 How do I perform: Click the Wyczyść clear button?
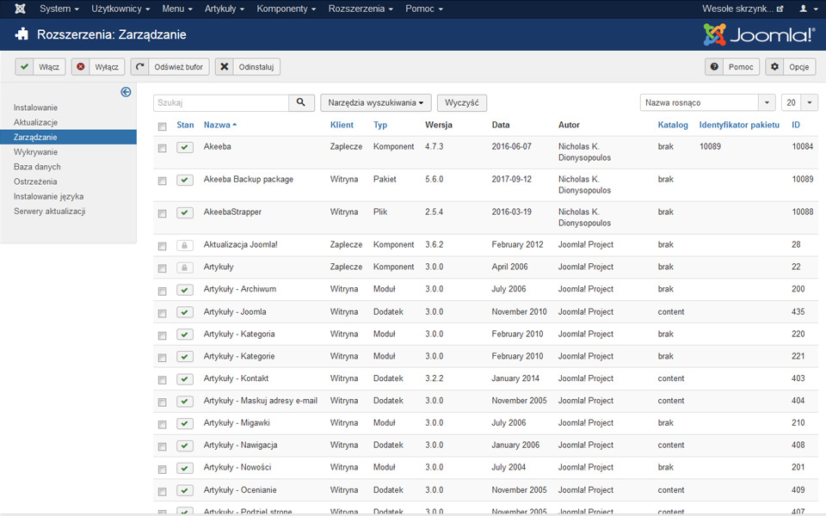click(461, 102)
